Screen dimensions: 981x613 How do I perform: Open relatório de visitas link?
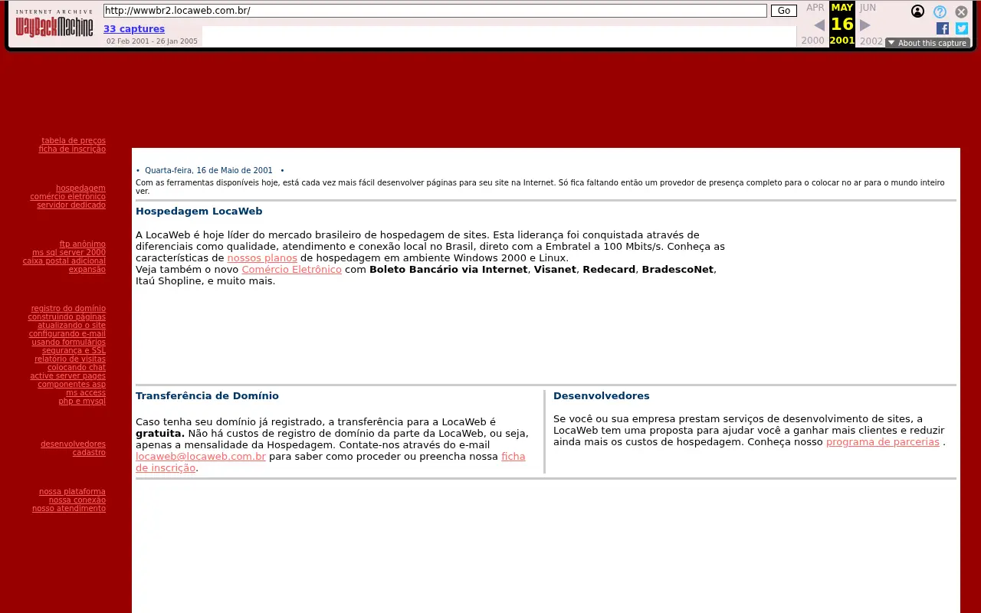(x=70, y=359)
